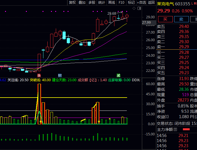The image size is (197, 150).
Task: Open the 标记 marking options
Action: click(x=131, y=3)
